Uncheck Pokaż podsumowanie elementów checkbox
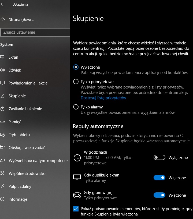This screenshot has width=193, height=219. [x=76, y=209]
